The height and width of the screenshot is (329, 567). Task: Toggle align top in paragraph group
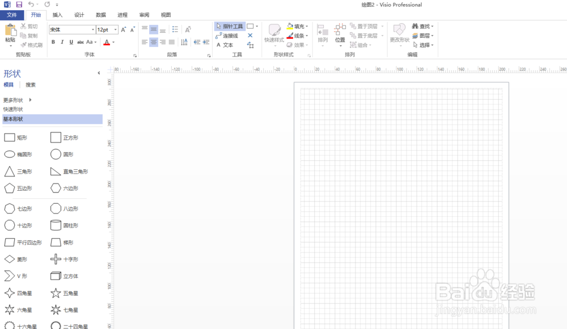(x=145, y=29)
